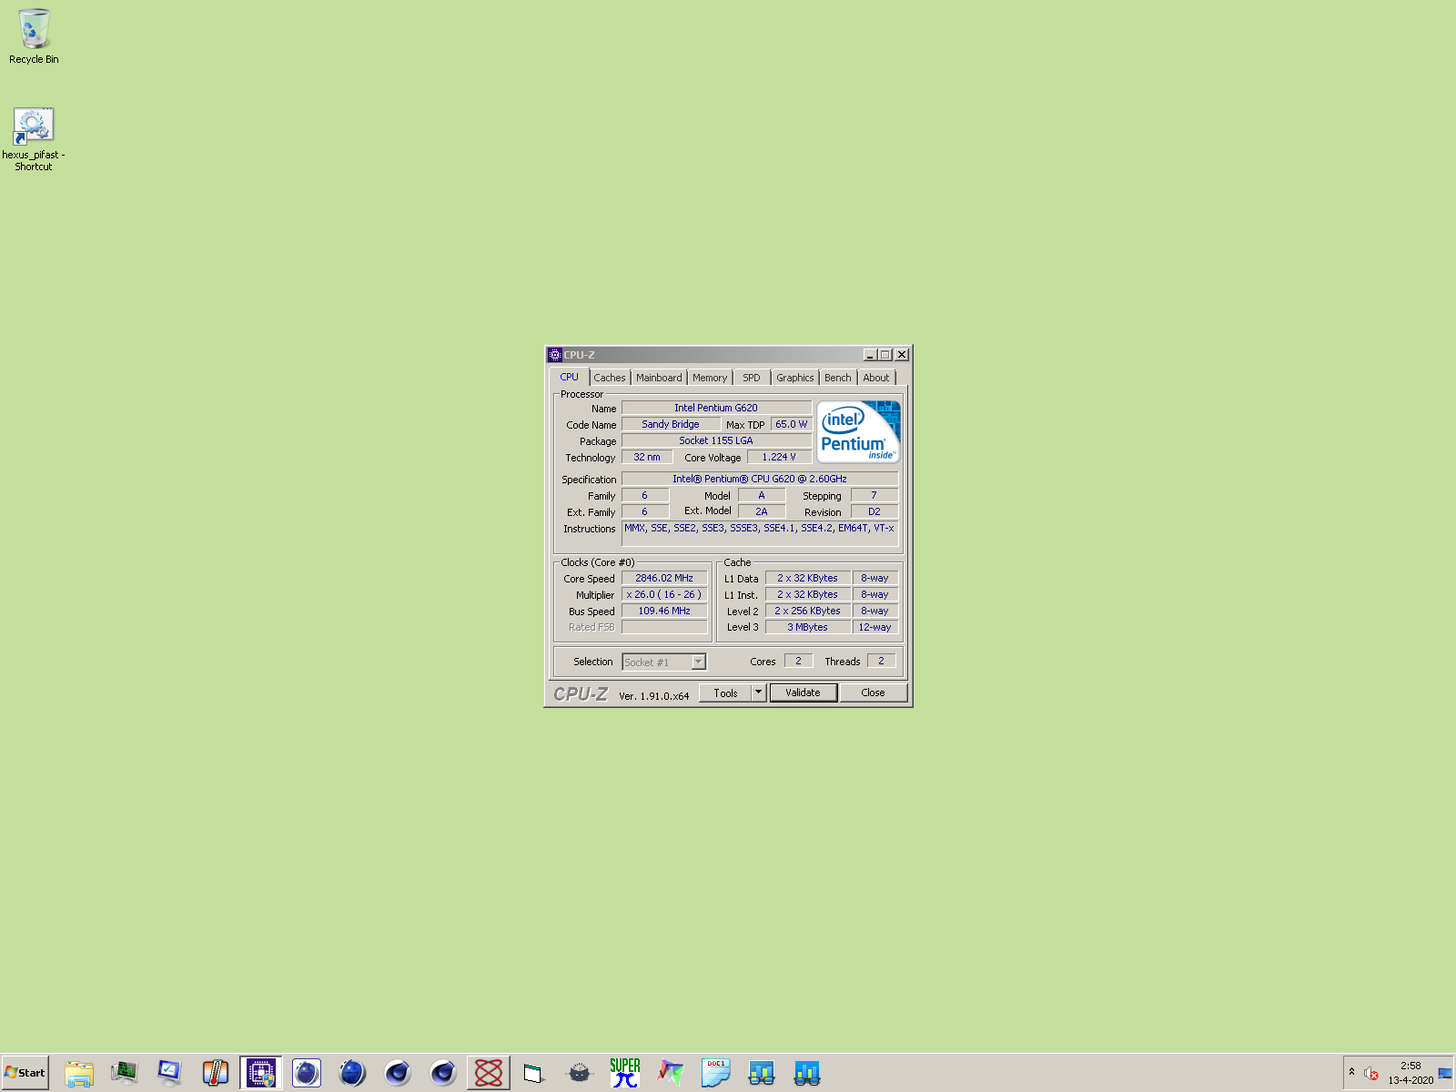
Task: Open the framed blue sphere Cinebench icon
Action: click(x=307, y=1073)
